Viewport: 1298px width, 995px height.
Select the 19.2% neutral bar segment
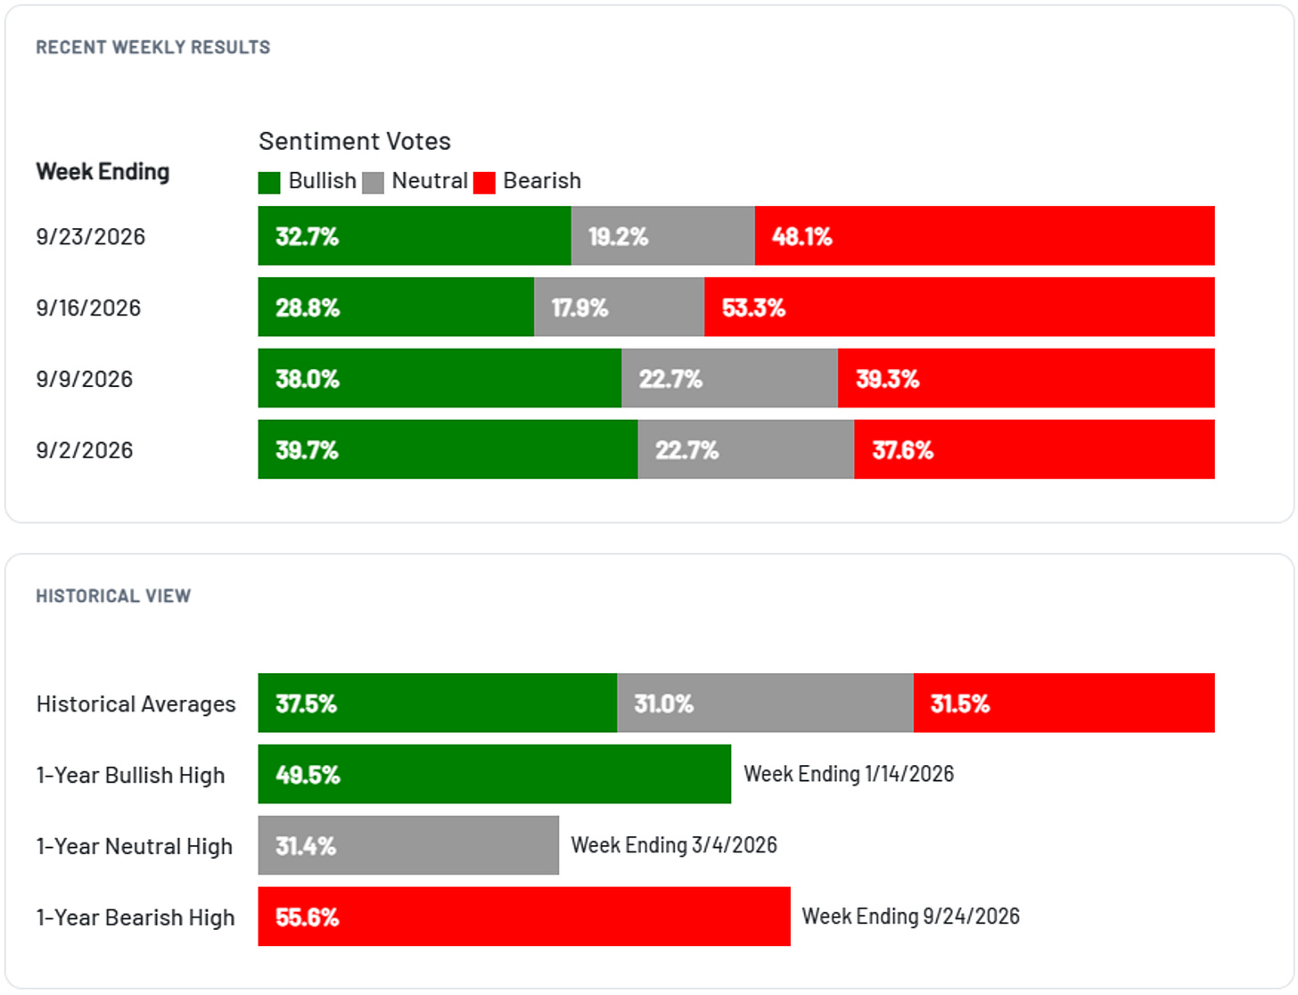coord(663,236)
